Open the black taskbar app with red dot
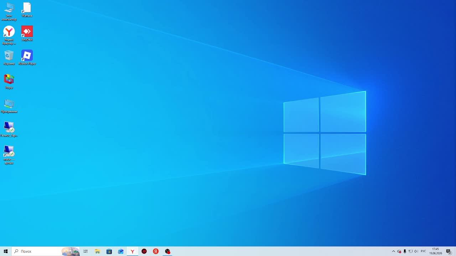Viewport: 456px width, 256px height. coord(168,251)
